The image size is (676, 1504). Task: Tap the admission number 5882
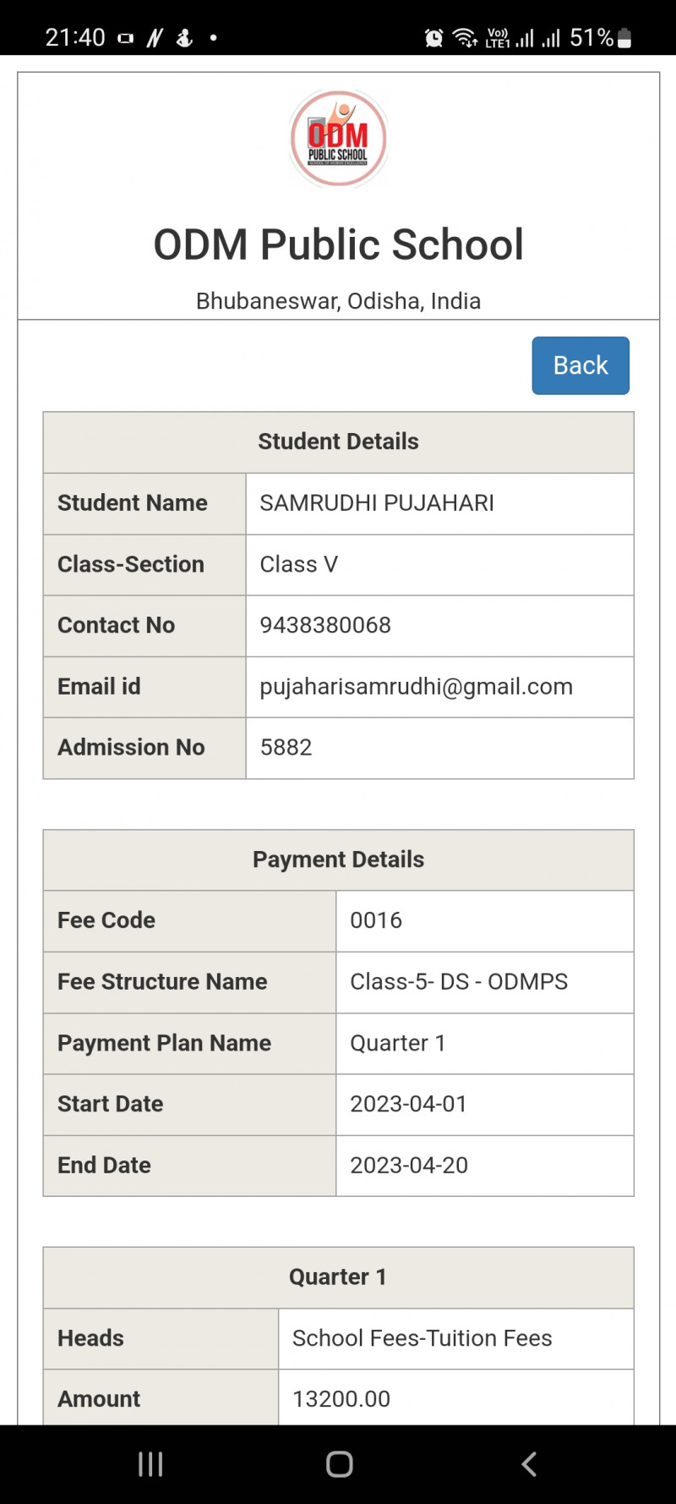[286, 748]
